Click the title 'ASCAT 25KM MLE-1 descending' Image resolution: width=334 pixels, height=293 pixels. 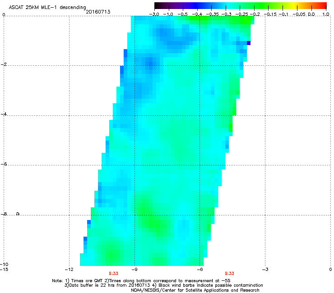pyautogui.click(x=47, y=8)
